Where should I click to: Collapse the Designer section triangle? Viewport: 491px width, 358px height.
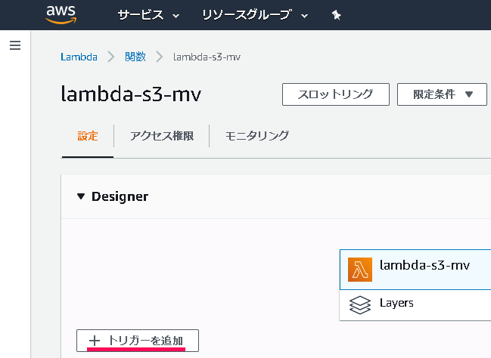[81, 196]
